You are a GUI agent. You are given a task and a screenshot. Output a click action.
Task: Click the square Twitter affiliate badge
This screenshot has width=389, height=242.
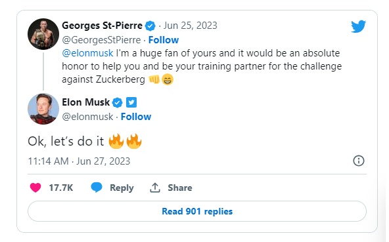click(131, 102)
